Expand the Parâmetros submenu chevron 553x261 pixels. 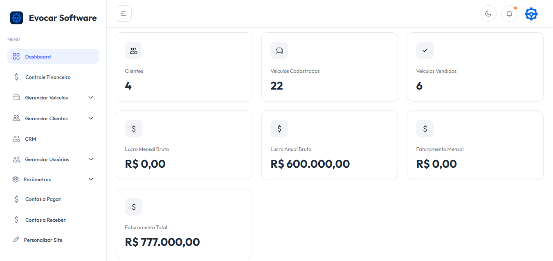[91, 179]
